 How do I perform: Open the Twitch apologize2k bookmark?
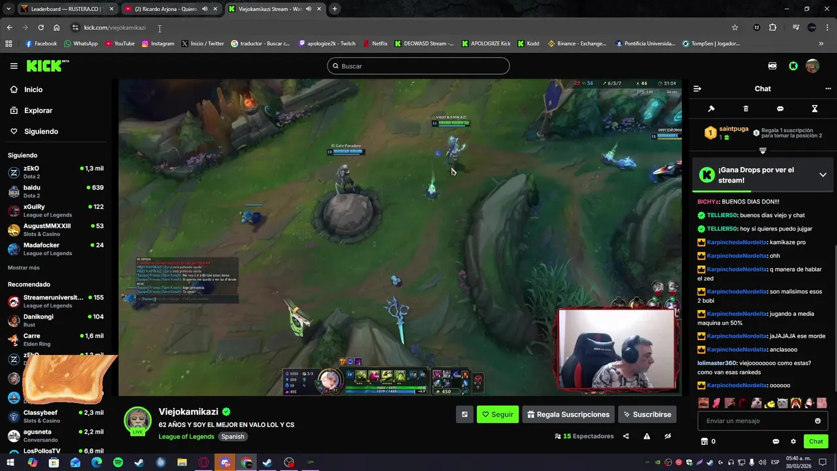[x=327, y=44]
